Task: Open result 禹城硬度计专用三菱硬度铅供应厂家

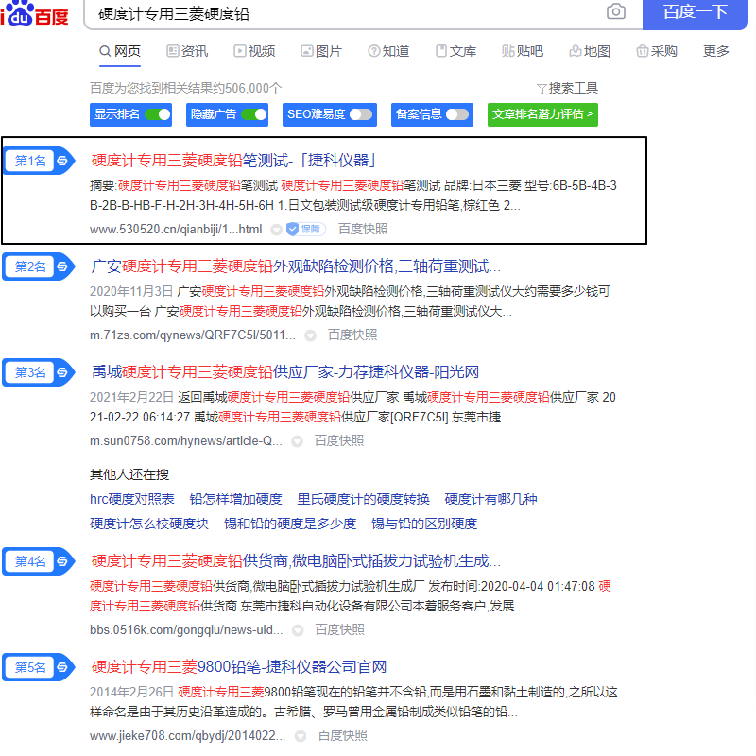Action: click(x=285, y=372)
